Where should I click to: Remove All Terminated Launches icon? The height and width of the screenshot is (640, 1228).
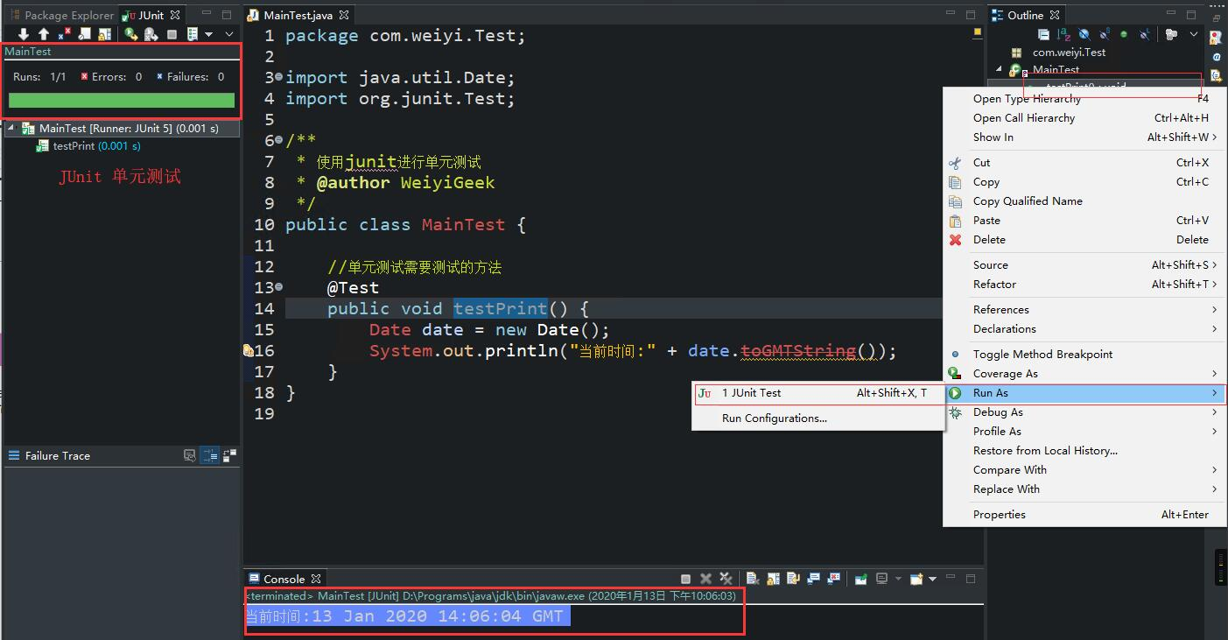click(726, 579)
